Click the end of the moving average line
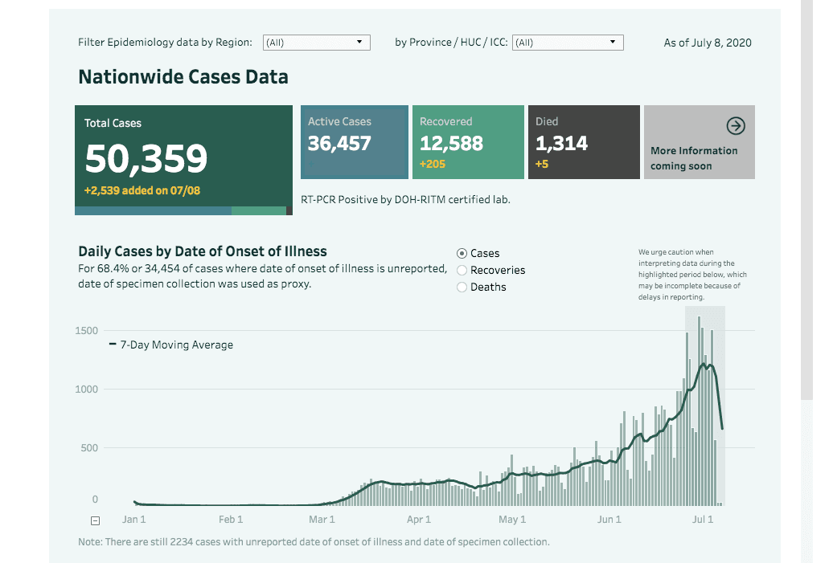 722,427
